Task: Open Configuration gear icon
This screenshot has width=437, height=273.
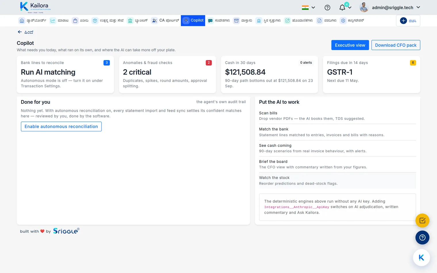Action: click(x=343, y=21)
